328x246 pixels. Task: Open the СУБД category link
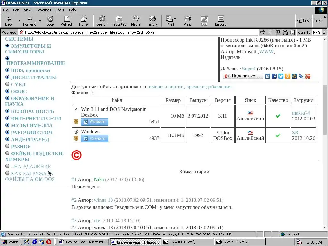[18, 84]
